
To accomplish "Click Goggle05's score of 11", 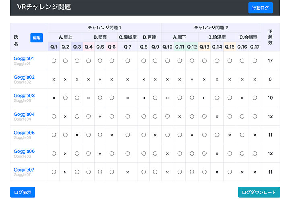I will point(270,135).
